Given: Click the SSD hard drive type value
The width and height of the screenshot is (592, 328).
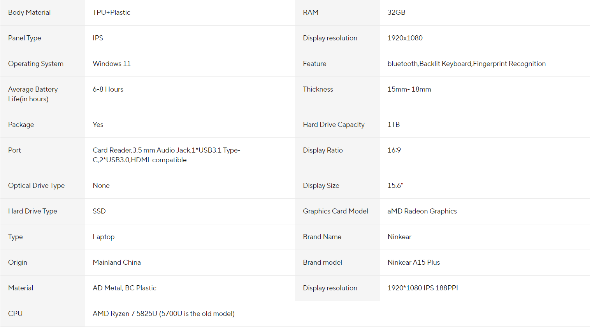Looking at the screenshot, I should 99,211.
